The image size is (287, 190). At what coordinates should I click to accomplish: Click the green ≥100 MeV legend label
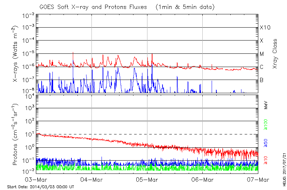(266, 124)
